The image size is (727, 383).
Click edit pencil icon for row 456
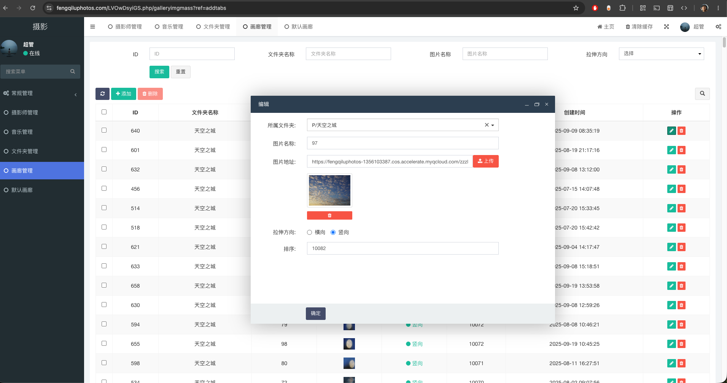(671, 189)
